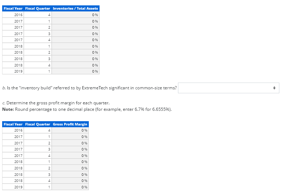Click Gross Profit Margin field for 2019 Q1
Image resolution: width=284 pixels, height=193 pixels.
70,187
